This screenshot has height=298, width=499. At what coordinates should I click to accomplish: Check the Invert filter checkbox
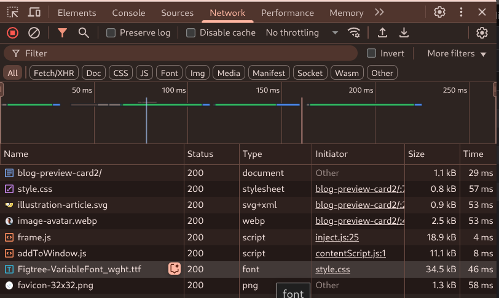pyautogui.click(x=371, y=53)
